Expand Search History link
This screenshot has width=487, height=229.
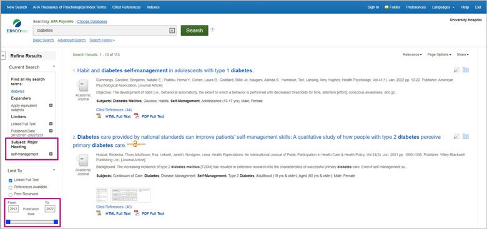[x=102, y=40]
